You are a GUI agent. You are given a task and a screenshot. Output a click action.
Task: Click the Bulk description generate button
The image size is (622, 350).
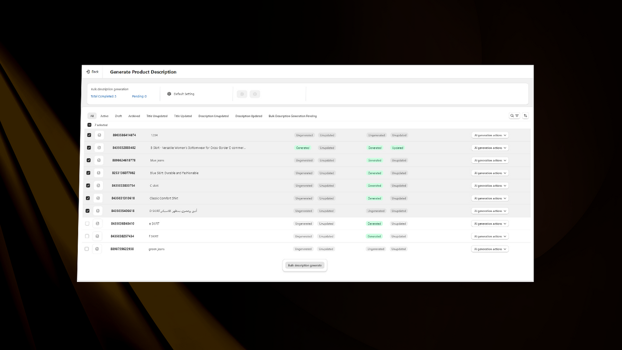[305, 265]
